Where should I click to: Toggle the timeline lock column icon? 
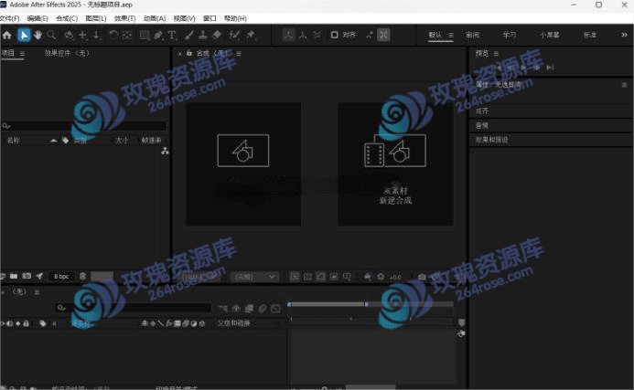27,323
